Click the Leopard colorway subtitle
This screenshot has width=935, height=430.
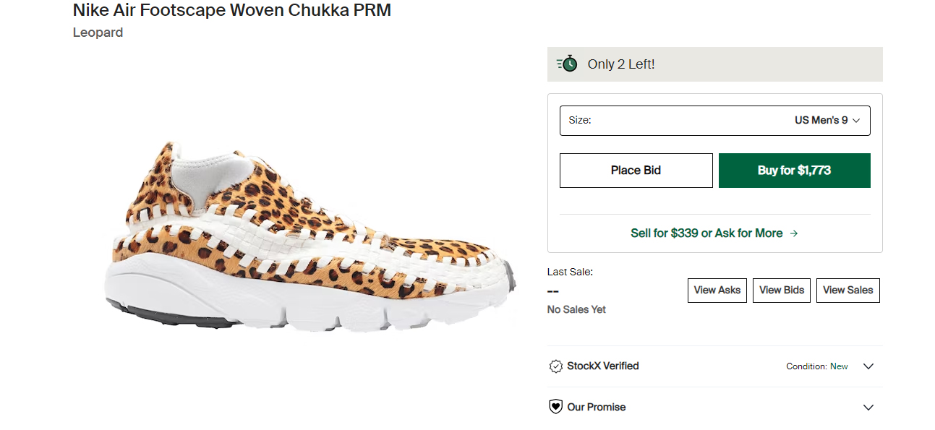(x=98, y=33)
